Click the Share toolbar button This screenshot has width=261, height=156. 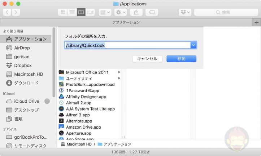click(x=136, y=12)
